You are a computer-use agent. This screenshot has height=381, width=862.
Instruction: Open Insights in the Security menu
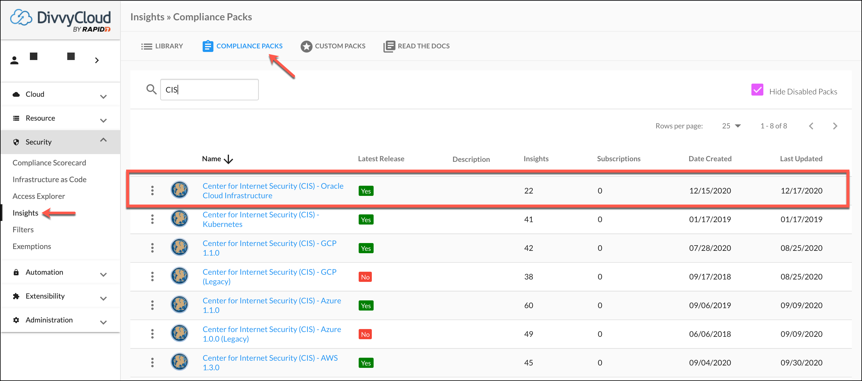tap(25, 213)
